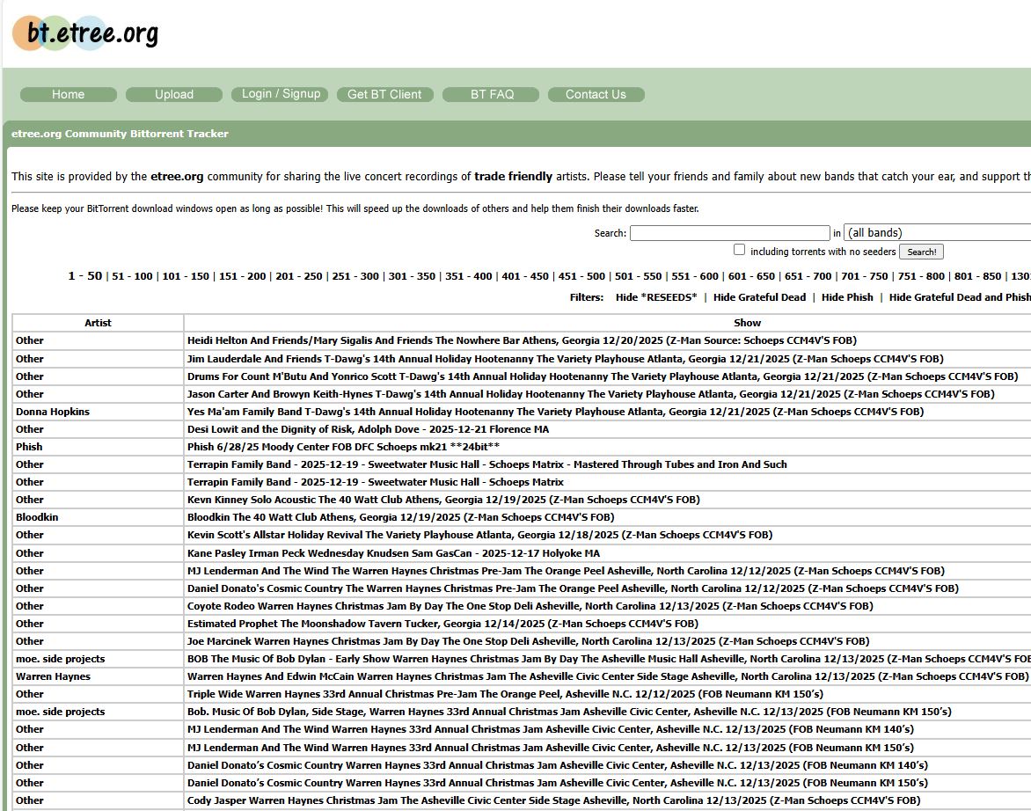Apply the Hide Phish filter
Screen dimensions: 1031x811
pyautogui.click(x=846, y=297)
